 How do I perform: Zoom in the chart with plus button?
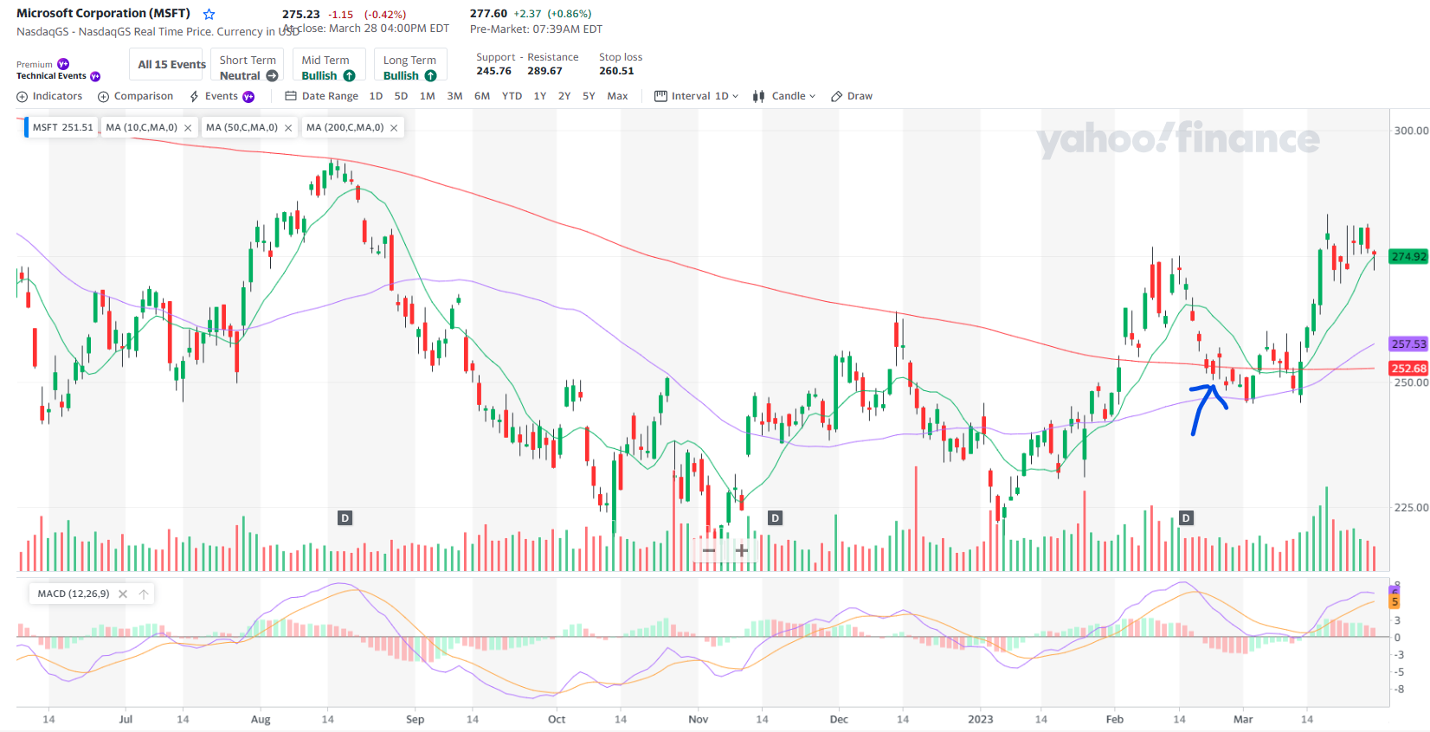point(742,550)
